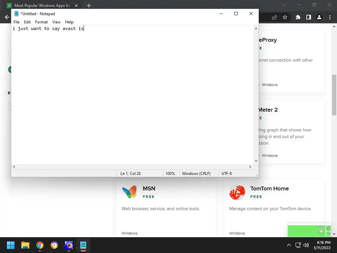Click inside the Notepad text area

click(x=132, y=95)
